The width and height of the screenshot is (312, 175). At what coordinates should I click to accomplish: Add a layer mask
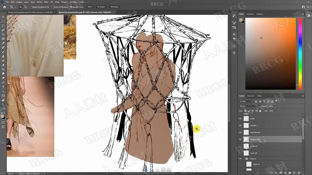(281, 173)
